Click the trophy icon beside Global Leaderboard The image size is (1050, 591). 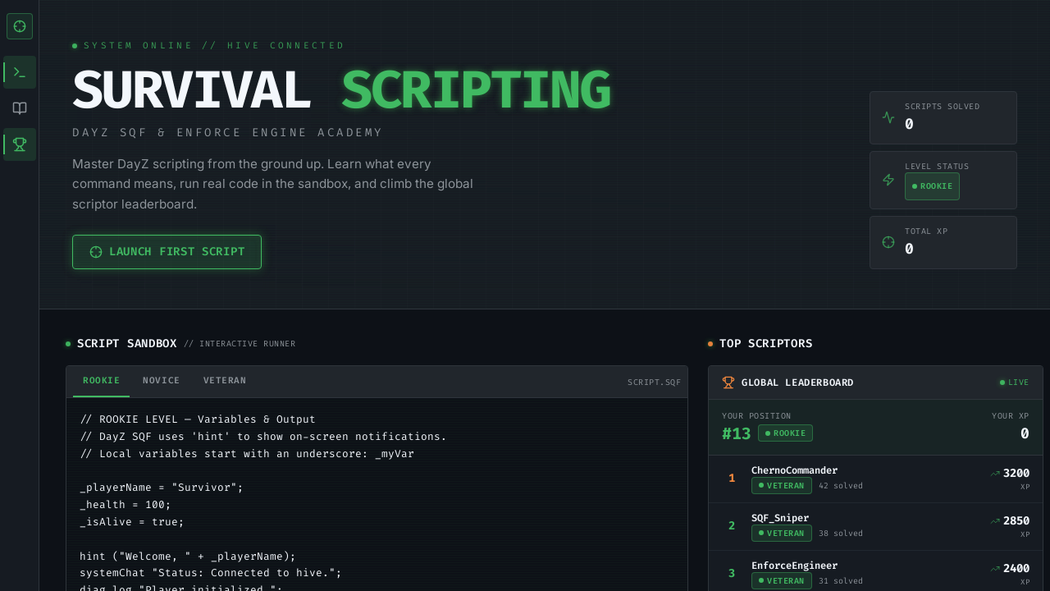tap(728, 383)
